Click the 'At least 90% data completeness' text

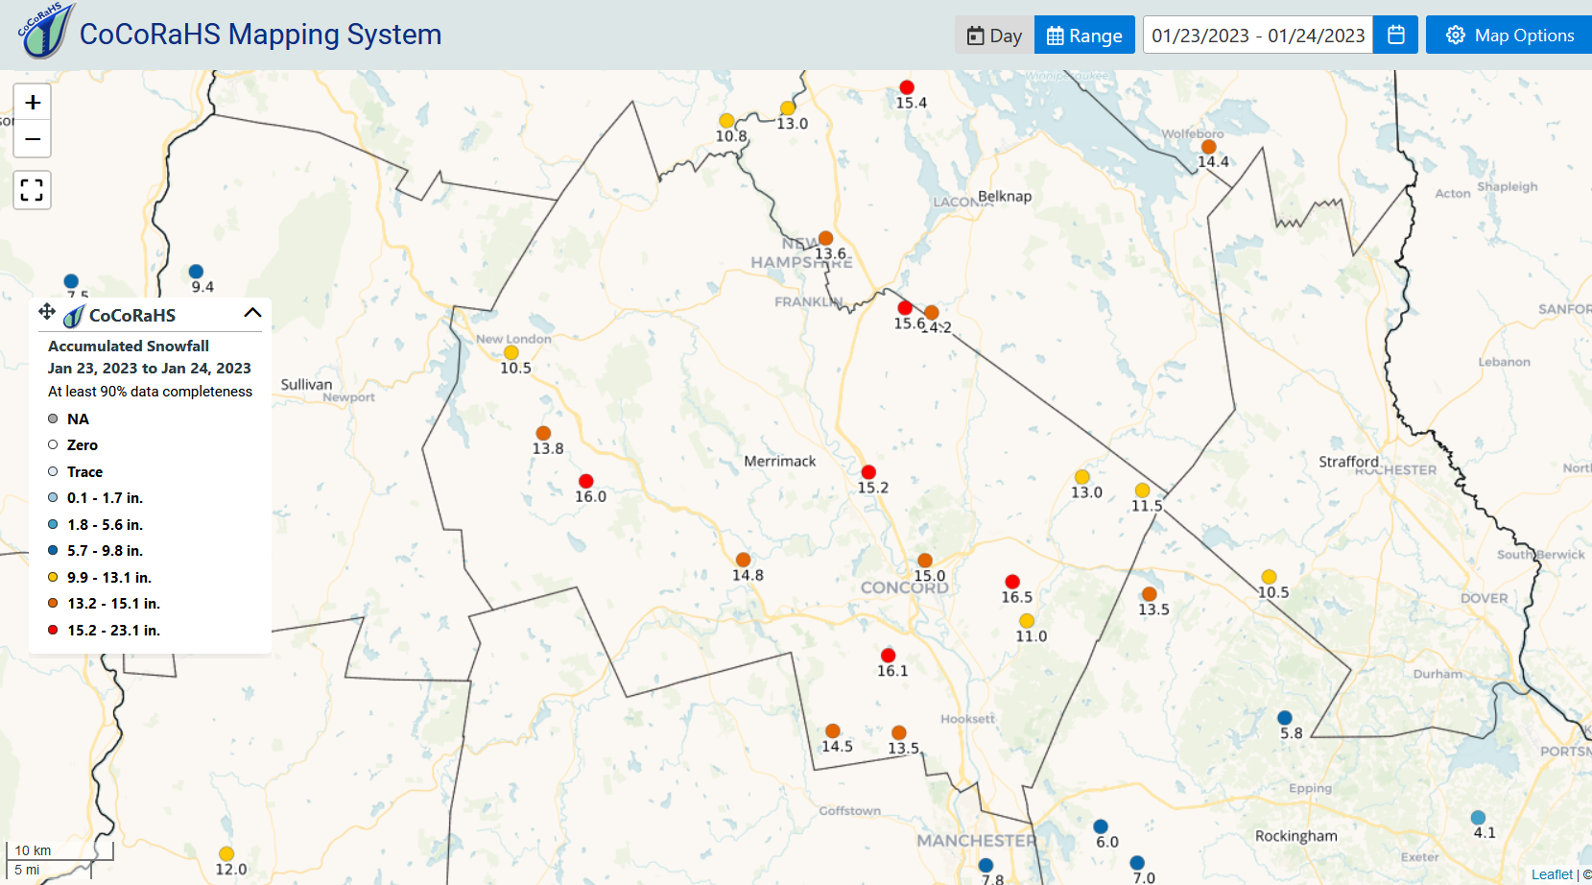point(150,392)
